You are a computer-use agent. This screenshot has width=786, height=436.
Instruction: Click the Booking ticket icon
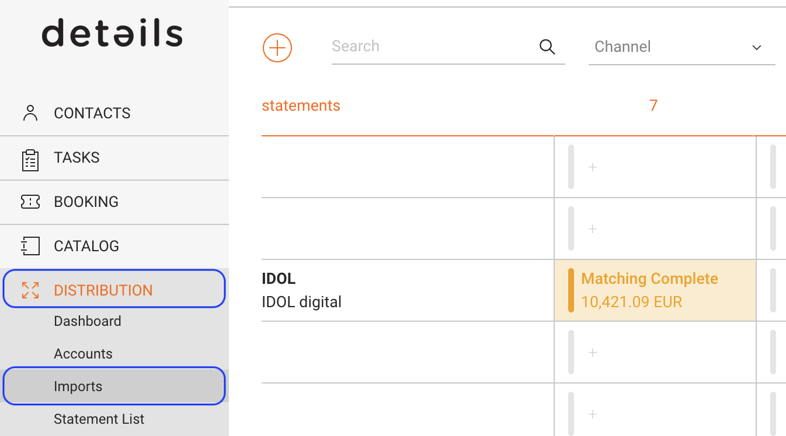(30, 202)
